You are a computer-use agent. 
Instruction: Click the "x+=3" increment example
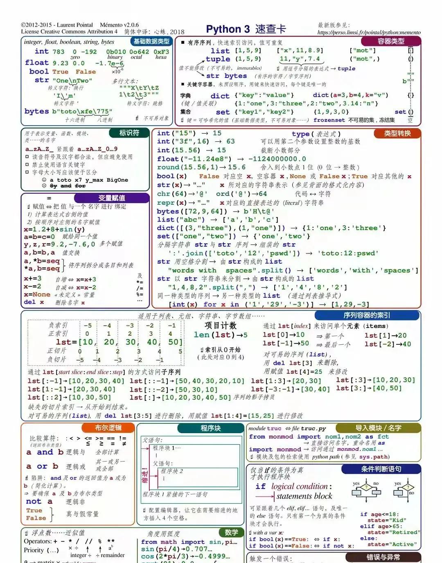[33, 278]
